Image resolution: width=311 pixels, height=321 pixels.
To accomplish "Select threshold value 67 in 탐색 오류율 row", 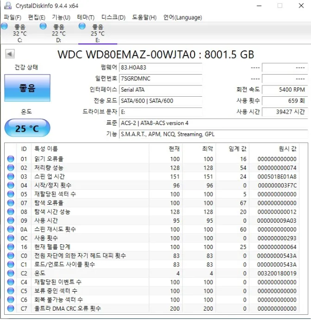I will [243, 203].
